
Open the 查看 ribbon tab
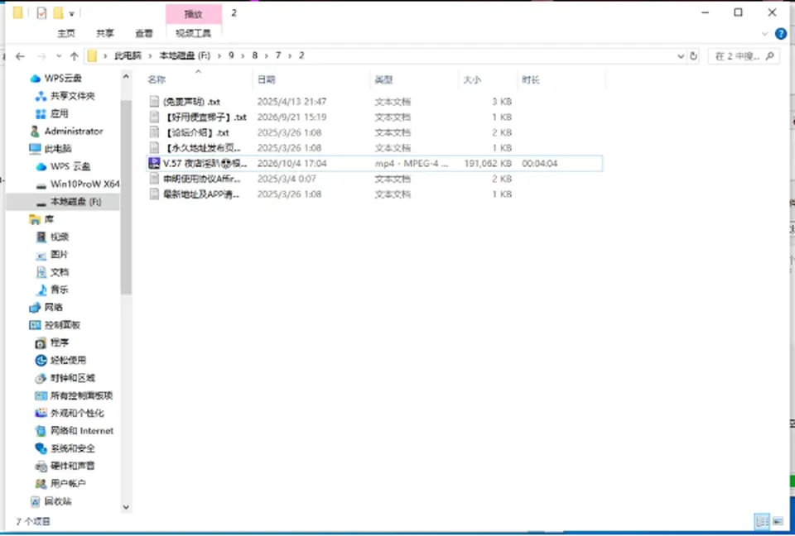144,33
